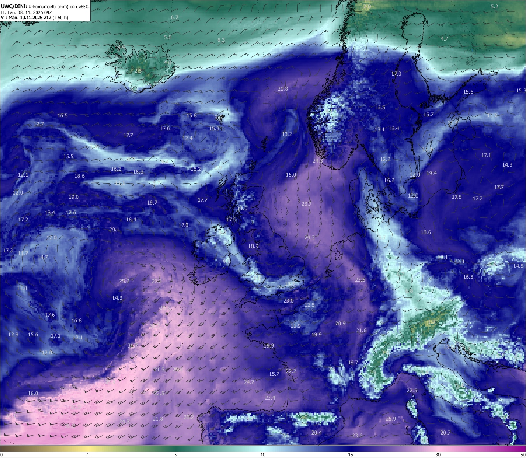
Task: Click the 23.4 map value
Action: pos(270,398)
